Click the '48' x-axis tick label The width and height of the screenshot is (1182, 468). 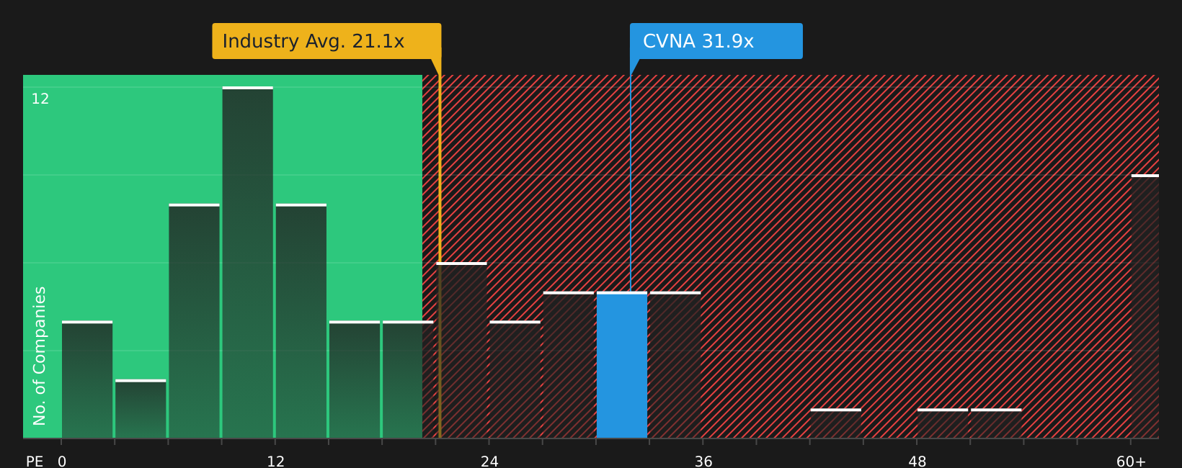coord(917,462)
